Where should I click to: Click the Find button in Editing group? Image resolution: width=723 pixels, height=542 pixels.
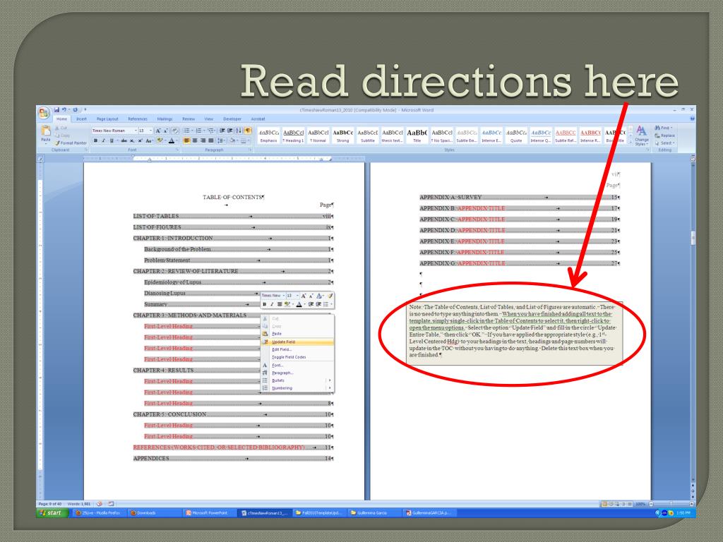[x=664, y=128]
